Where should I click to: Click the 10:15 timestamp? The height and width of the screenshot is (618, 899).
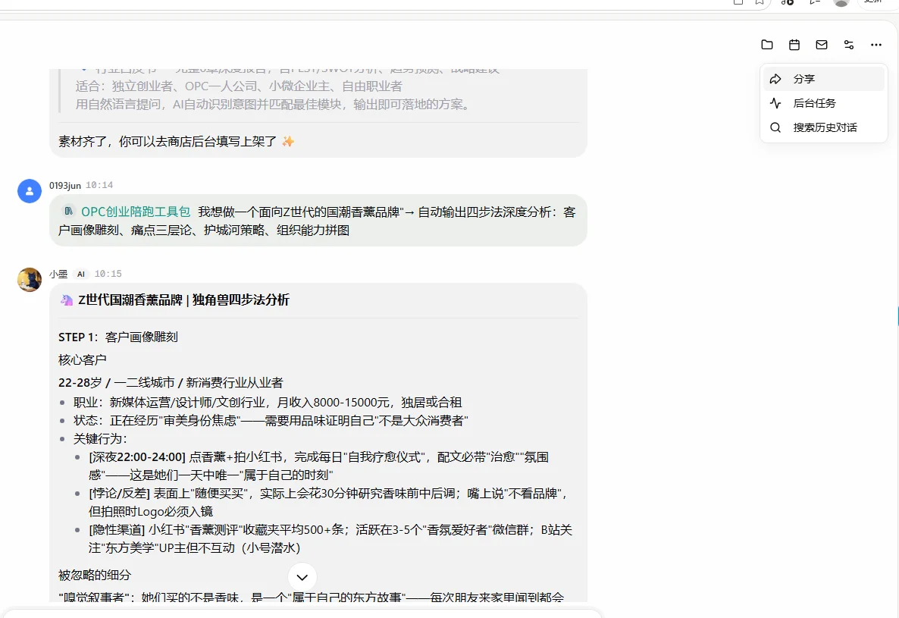tap(108, 274)
